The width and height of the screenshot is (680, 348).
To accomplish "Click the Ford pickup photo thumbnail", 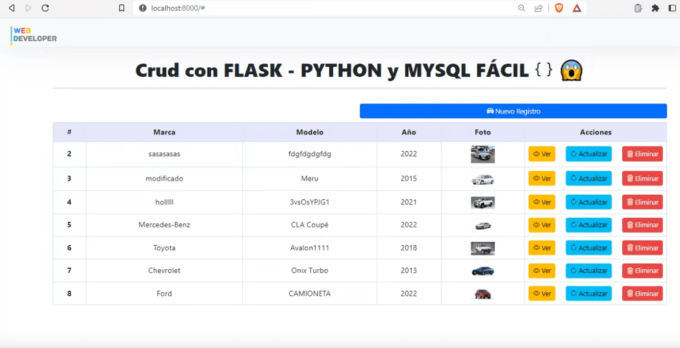I will pyautogui.click(x=483, y=293).
